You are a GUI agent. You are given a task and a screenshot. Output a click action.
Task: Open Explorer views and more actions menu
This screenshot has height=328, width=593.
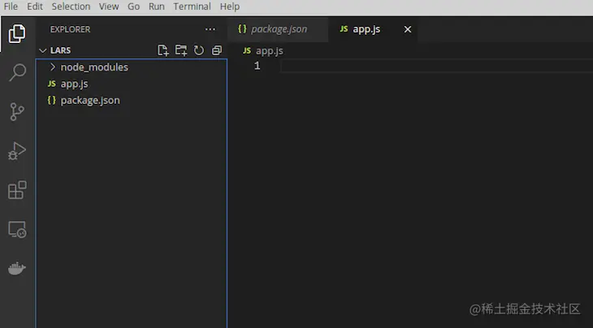210,29
